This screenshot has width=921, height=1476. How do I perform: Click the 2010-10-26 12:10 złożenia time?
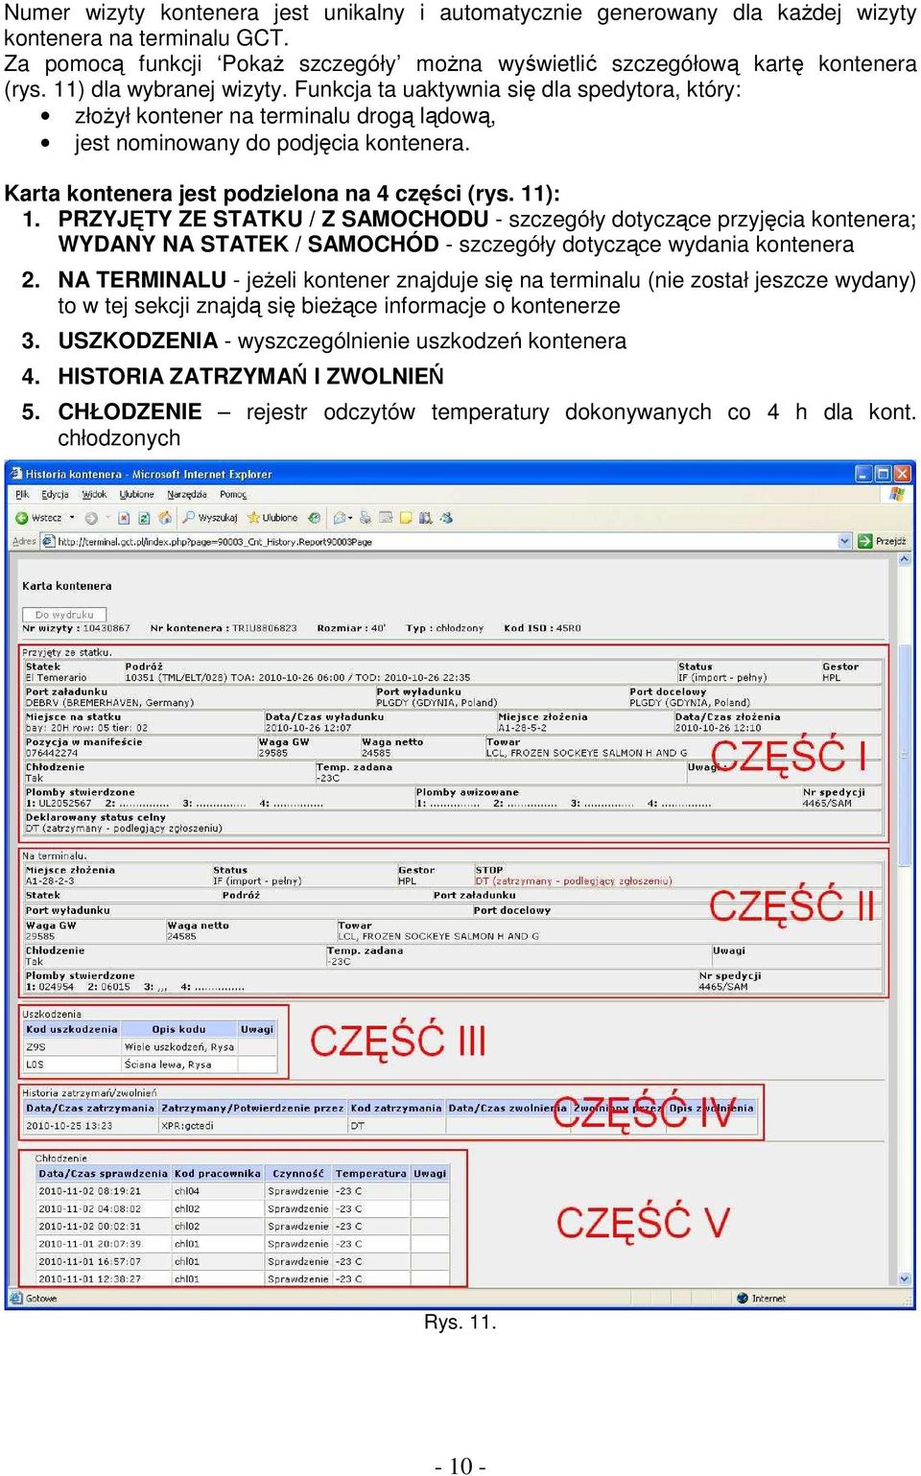pos(718,728)
